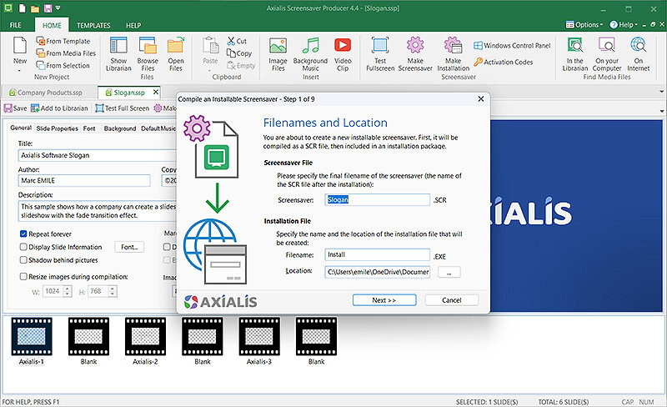Enable Display Slide Information checkbox
This screenshot has height=407, width=667.
(x=23, y=247)
